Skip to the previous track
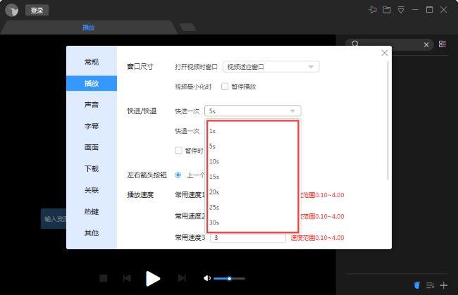Screen dimensions: 458x295 click(127, 279)
